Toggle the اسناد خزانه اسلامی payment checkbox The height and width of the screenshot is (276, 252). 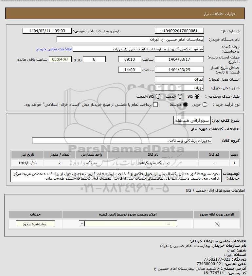click(155, 105)
